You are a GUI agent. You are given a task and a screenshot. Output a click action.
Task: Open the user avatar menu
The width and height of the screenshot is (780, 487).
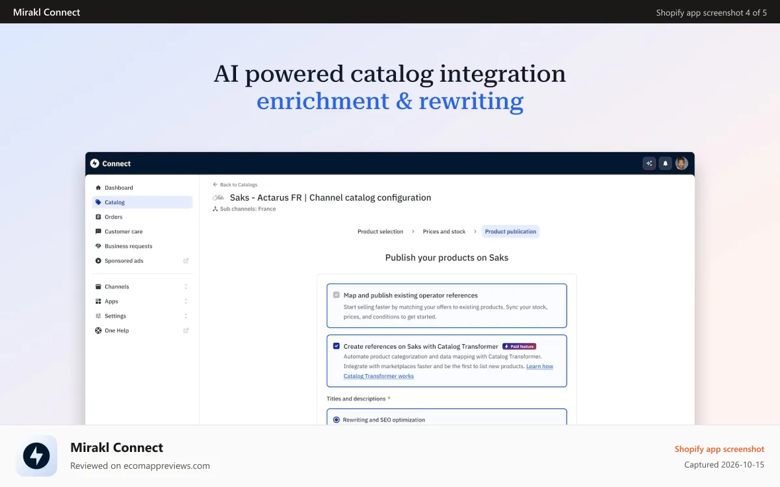(x=681, y=164)
